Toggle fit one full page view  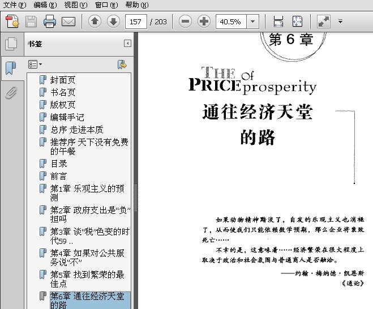click(297, 22)
